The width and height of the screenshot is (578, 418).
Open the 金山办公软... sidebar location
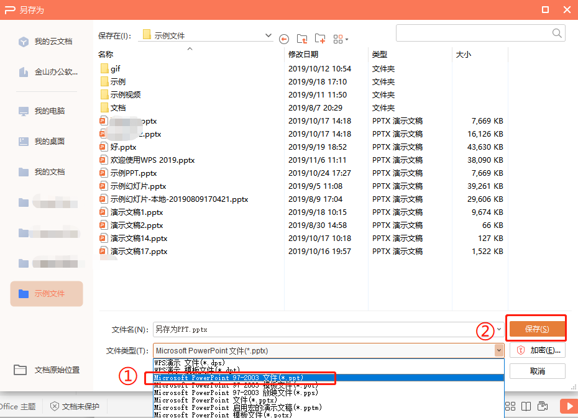(x=48, y=72)
